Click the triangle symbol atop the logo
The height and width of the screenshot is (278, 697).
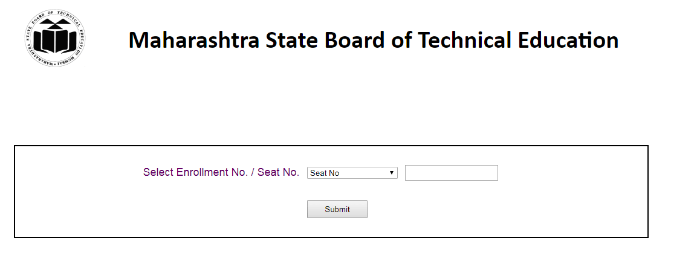(54, 25)
